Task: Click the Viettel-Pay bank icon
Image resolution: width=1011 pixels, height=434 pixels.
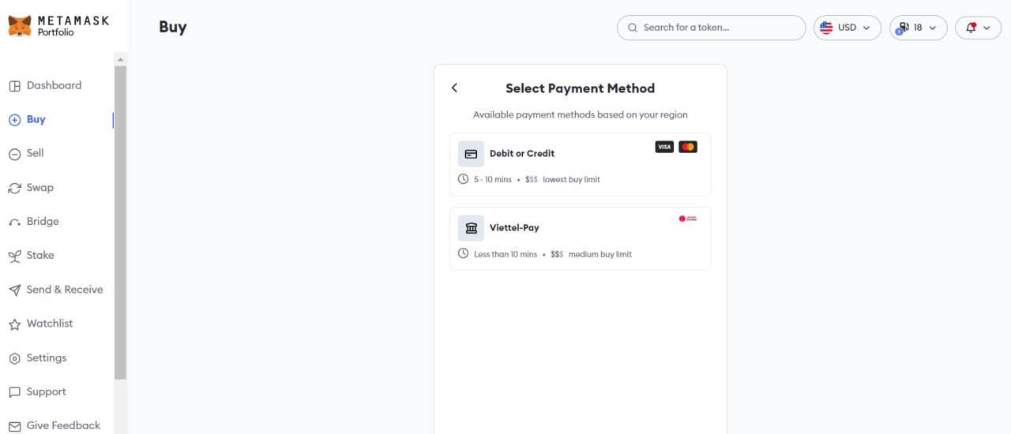Action: pos(471,228)
